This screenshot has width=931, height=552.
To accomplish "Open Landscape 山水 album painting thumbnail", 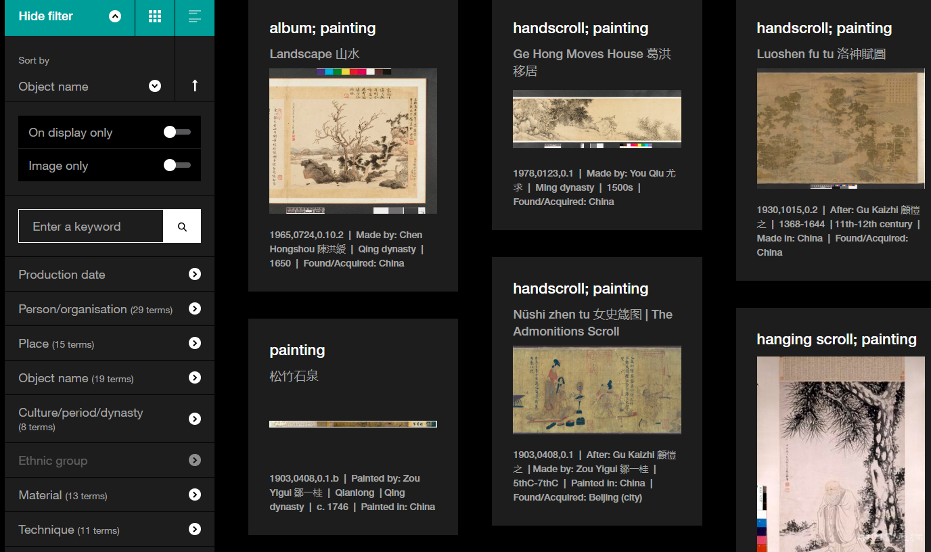I will click(x=353, y=141).
